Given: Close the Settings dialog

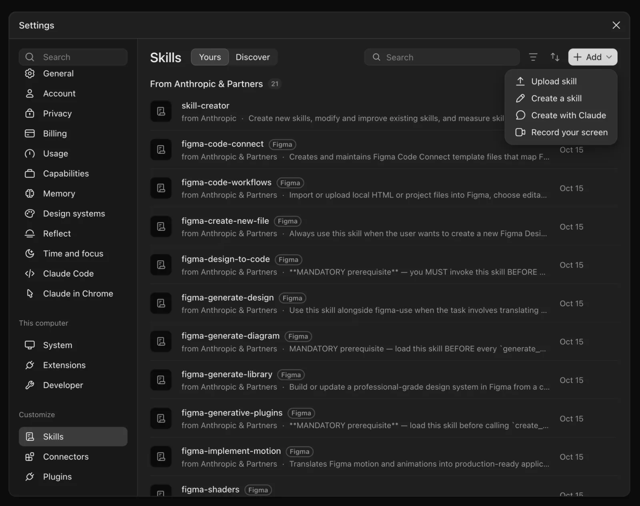Looking at the screenshot, I should point(616,25).
